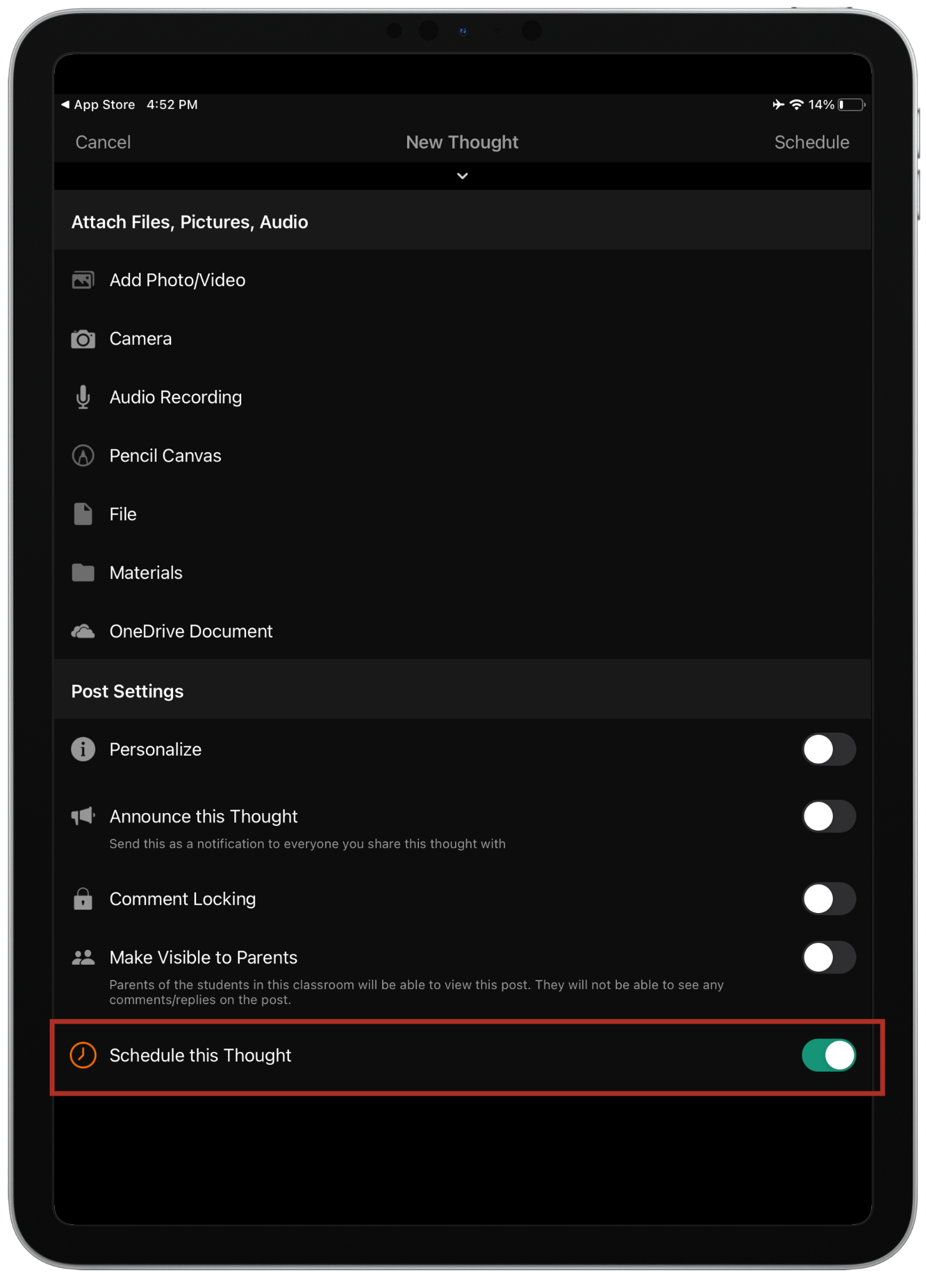Tap Schedule in the top right corner
Viewport: 926px width, 1279px height.
point(811,142)
